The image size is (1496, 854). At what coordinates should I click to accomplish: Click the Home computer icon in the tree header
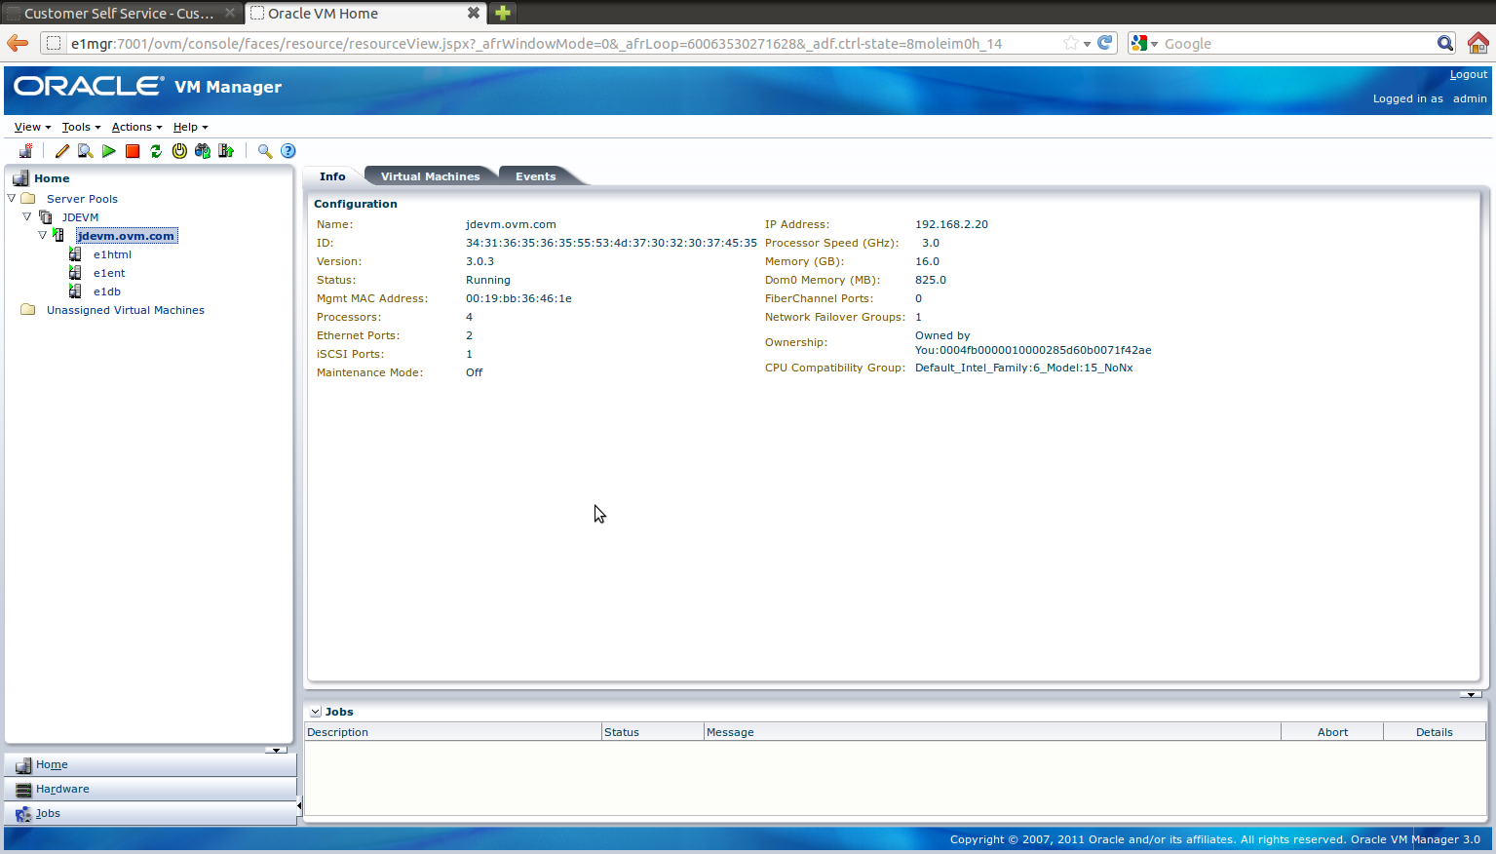20,178
